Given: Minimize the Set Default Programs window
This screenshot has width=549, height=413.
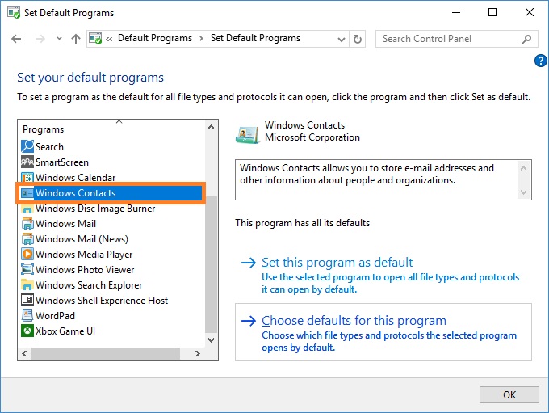Looking at the screenshot, I should [456, 13].
